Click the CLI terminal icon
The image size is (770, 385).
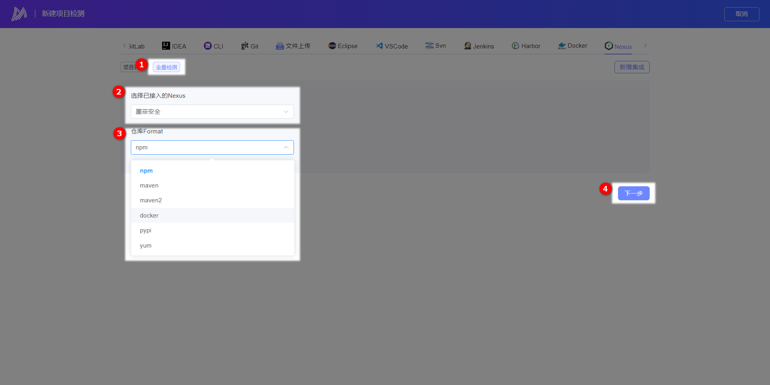[207, 46]
